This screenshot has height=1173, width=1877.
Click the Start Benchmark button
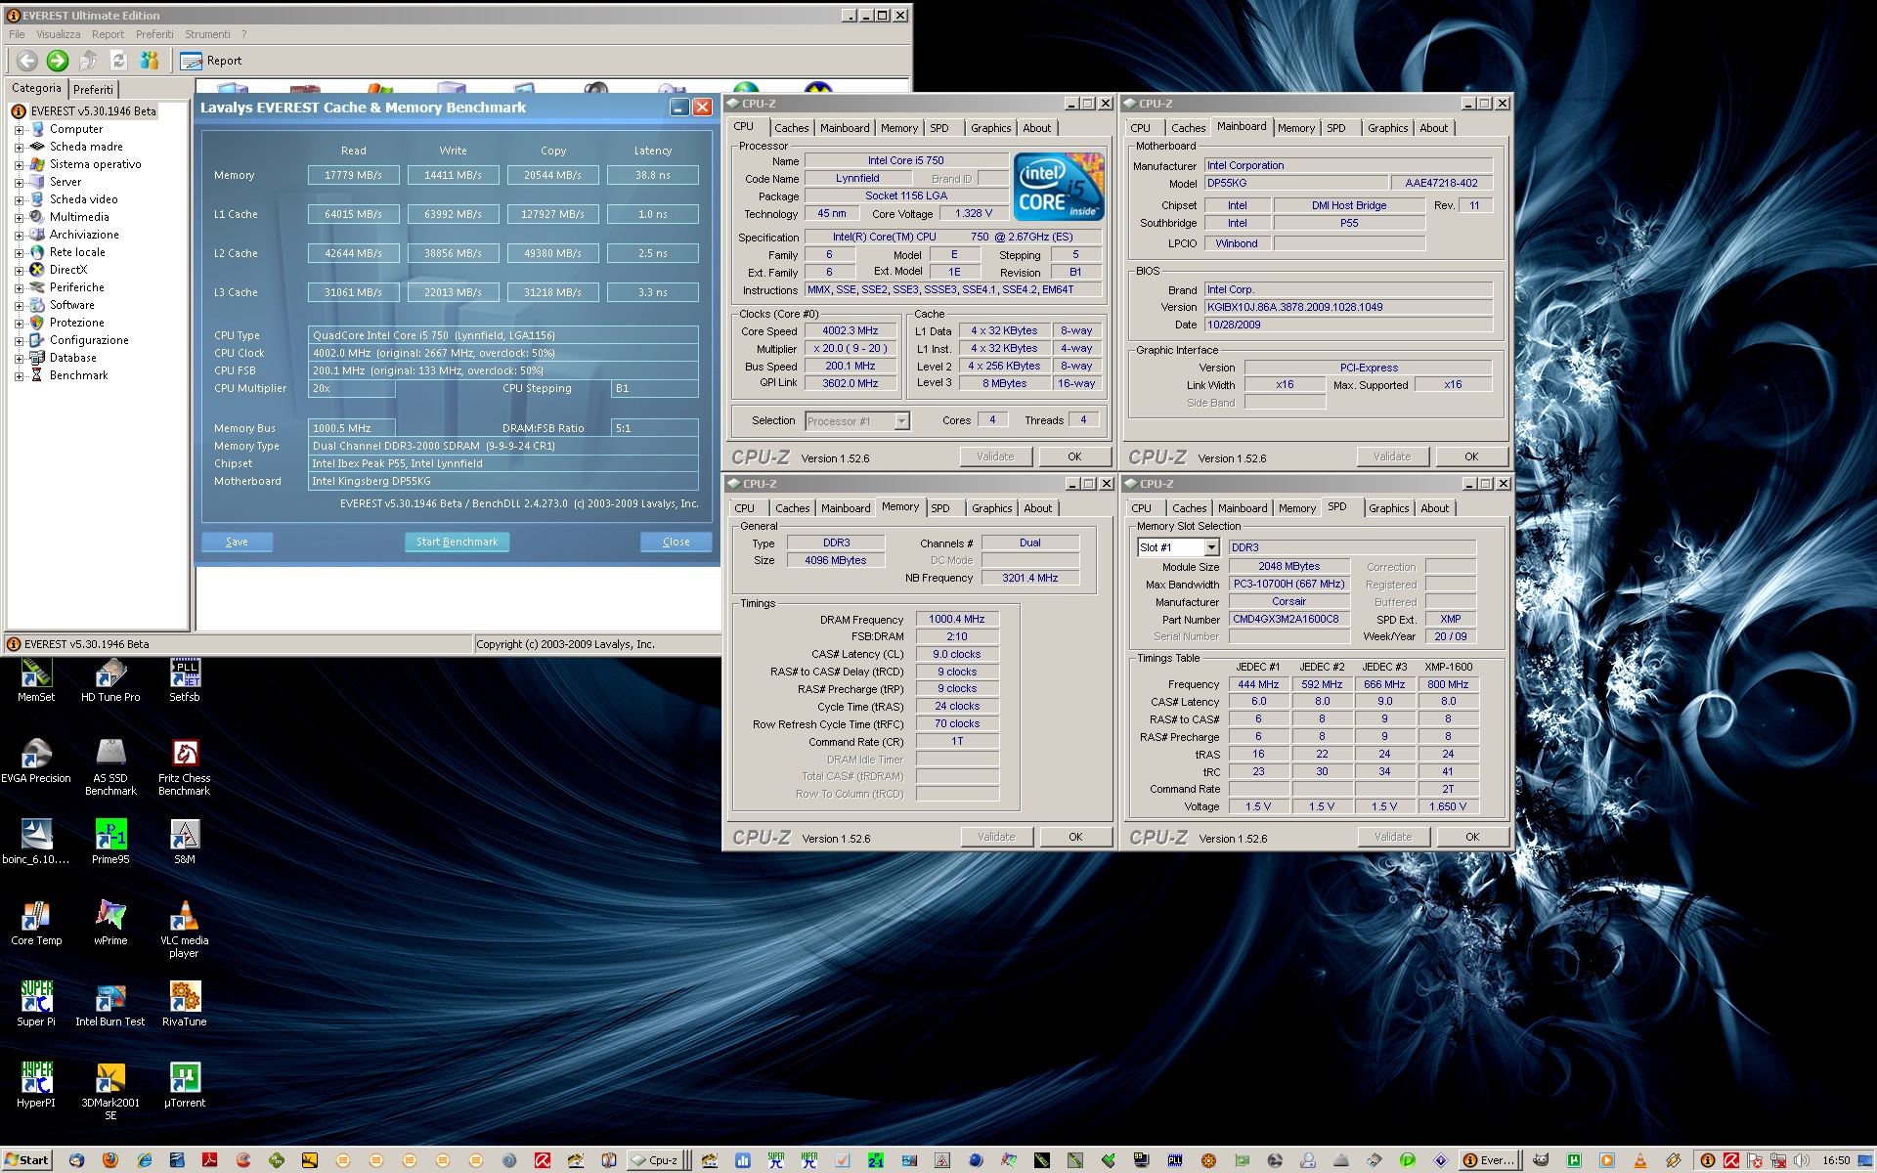point(457,542)
